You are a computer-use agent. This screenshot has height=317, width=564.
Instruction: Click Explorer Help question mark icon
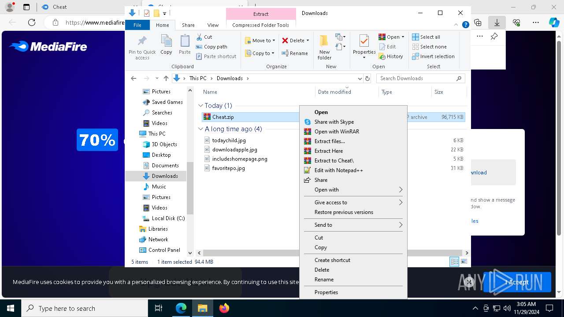[465, 25]
